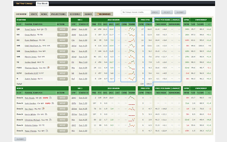Open the player note icon for Josh Gordon
The width and height of the screenshot is (227, 142).
click(53, 103)
